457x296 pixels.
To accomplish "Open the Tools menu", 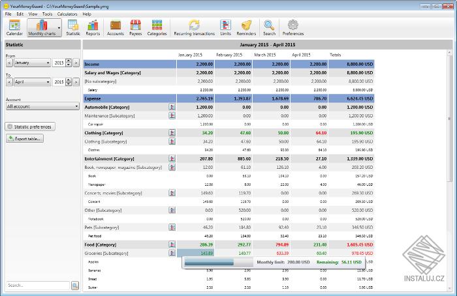I will [47, 14].
